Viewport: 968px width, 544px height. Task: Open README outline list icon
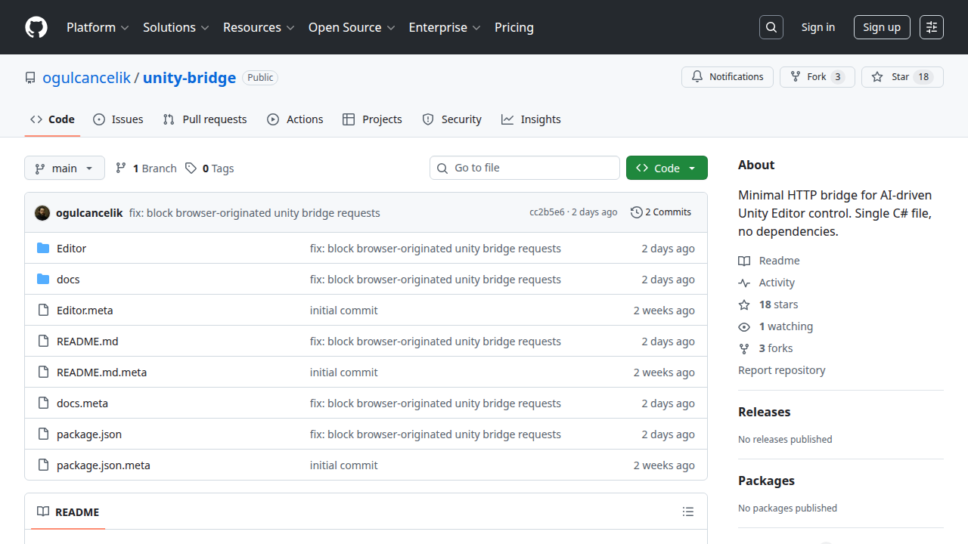(687, 512)
